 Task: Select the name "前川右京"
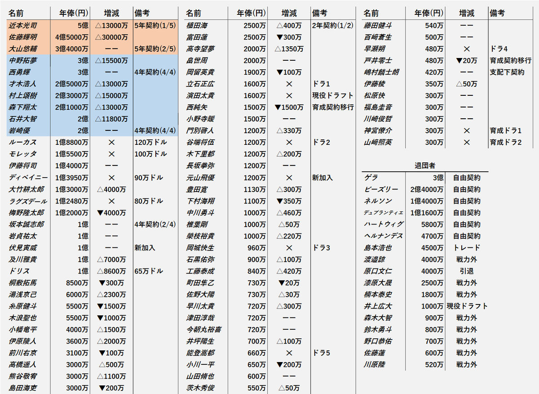23,353
